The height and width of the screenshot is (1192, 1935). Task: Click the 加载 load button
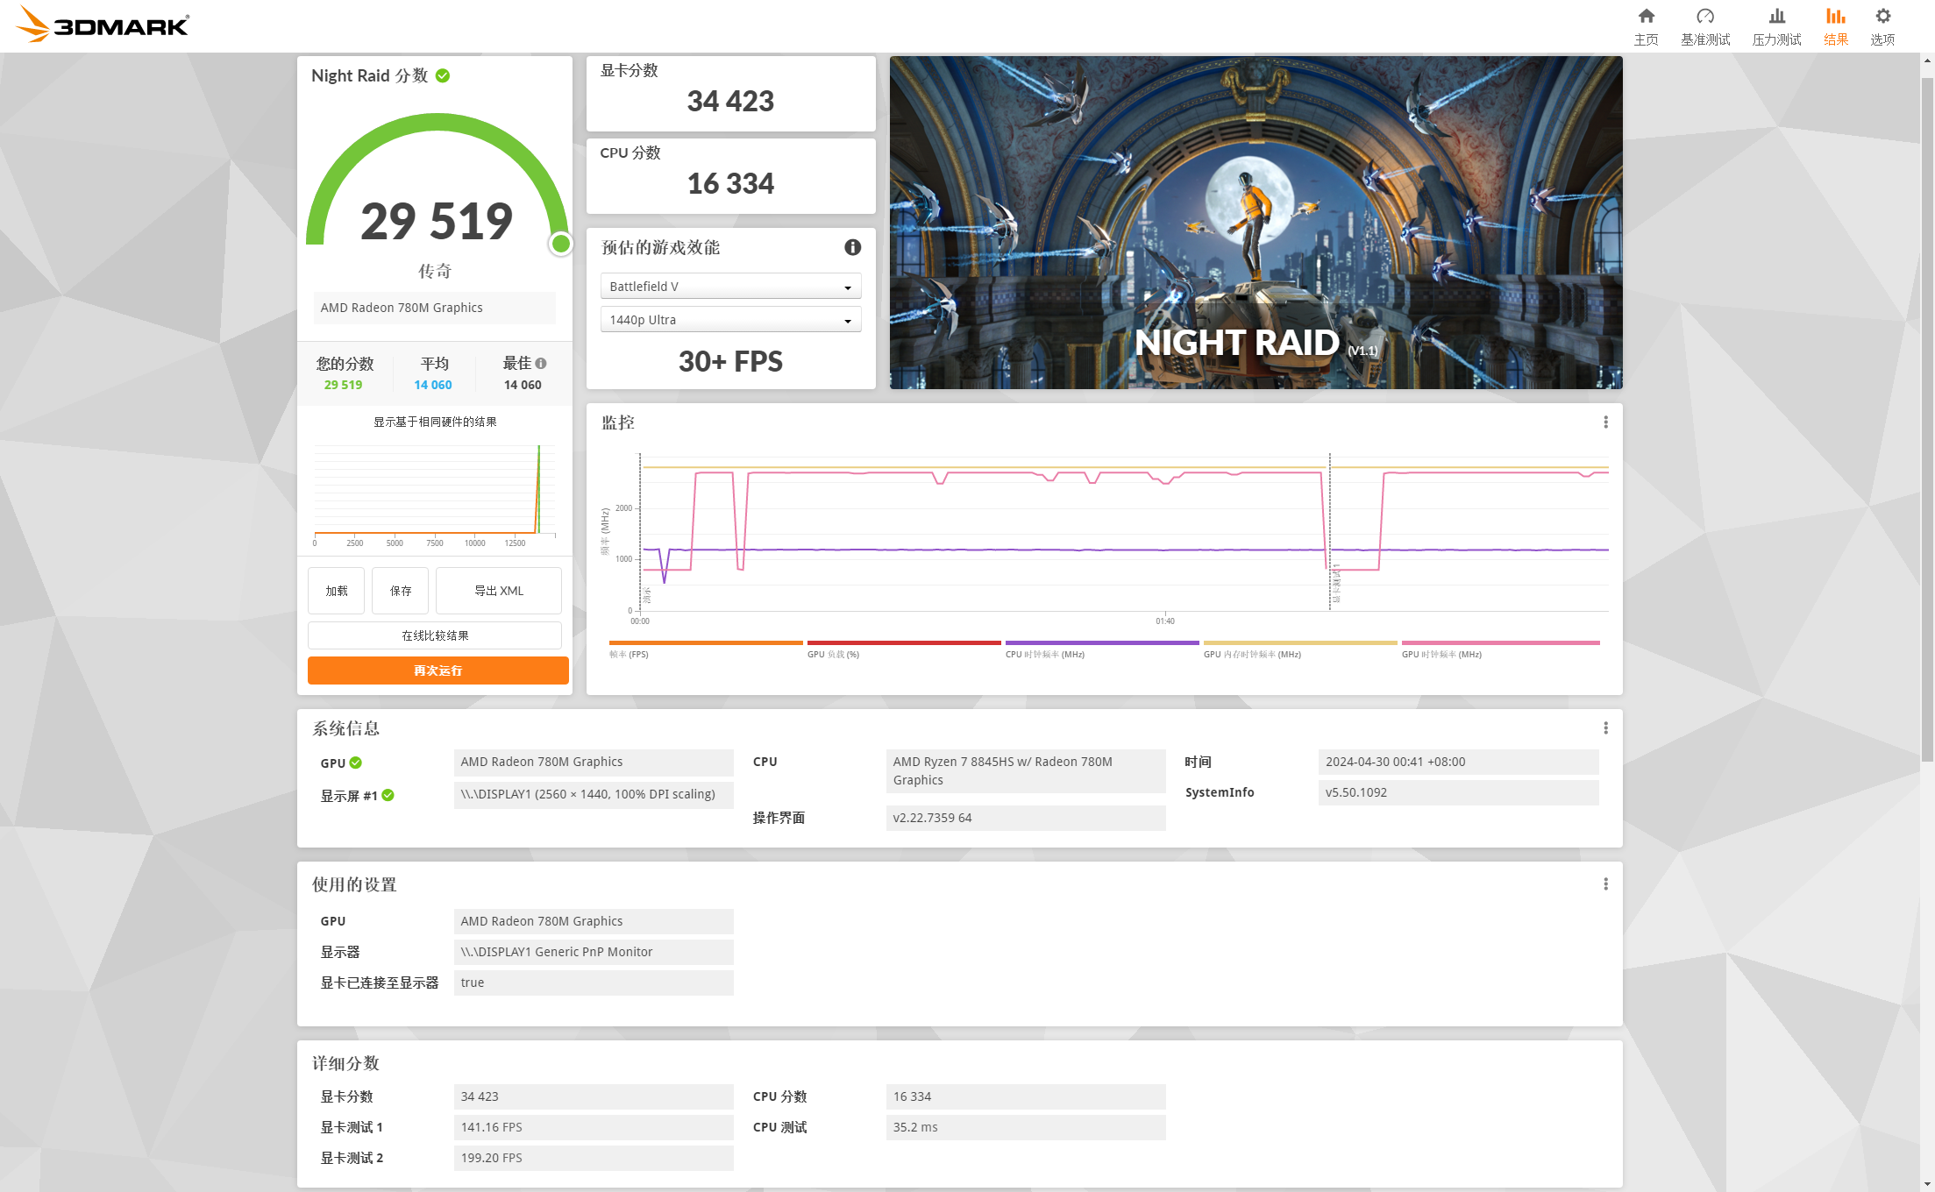336,591
